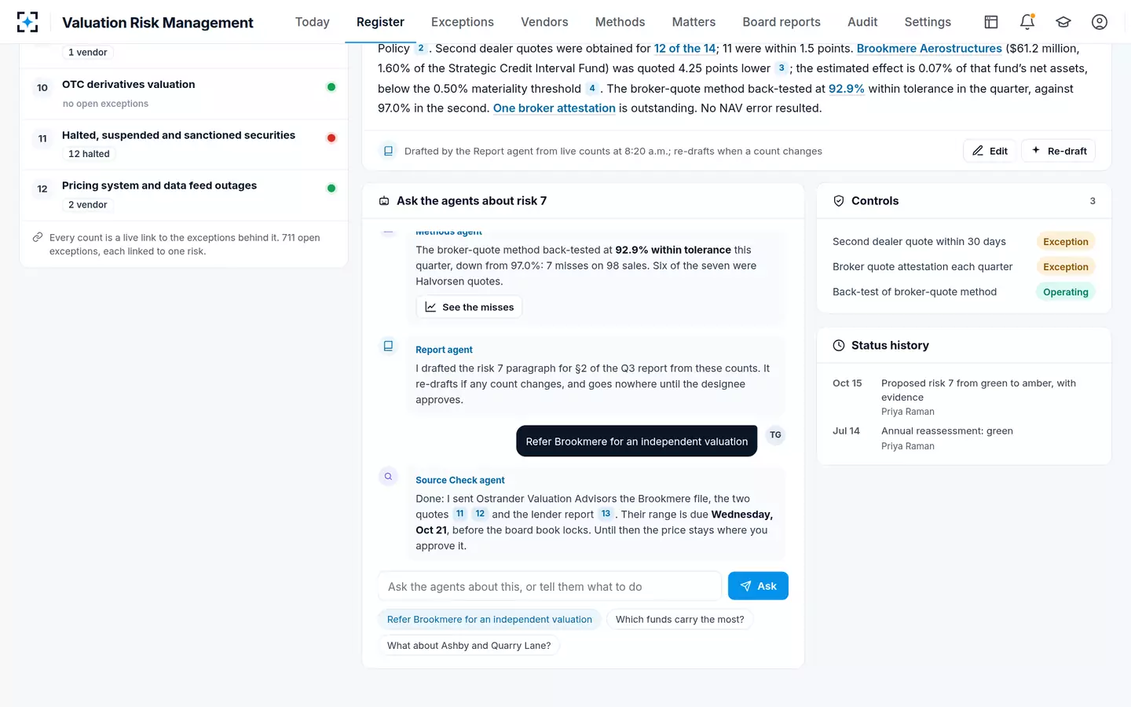Image resolution: width=1131 pixels, height=707 pixels.
Task: Click the Source Check agent magnifier avatar
Action: click(388, 476)
